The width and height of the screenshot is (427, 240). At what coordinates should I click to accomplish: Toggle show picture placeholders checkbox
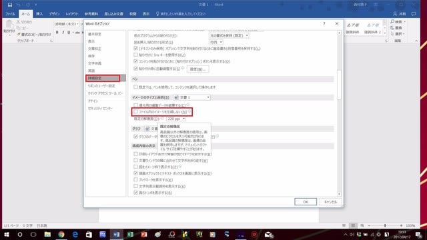(x=135, y=167)
